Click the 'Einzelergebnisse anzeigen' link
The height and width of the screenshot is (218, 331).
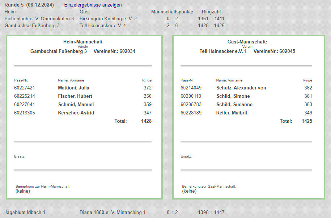pos(93,5)
